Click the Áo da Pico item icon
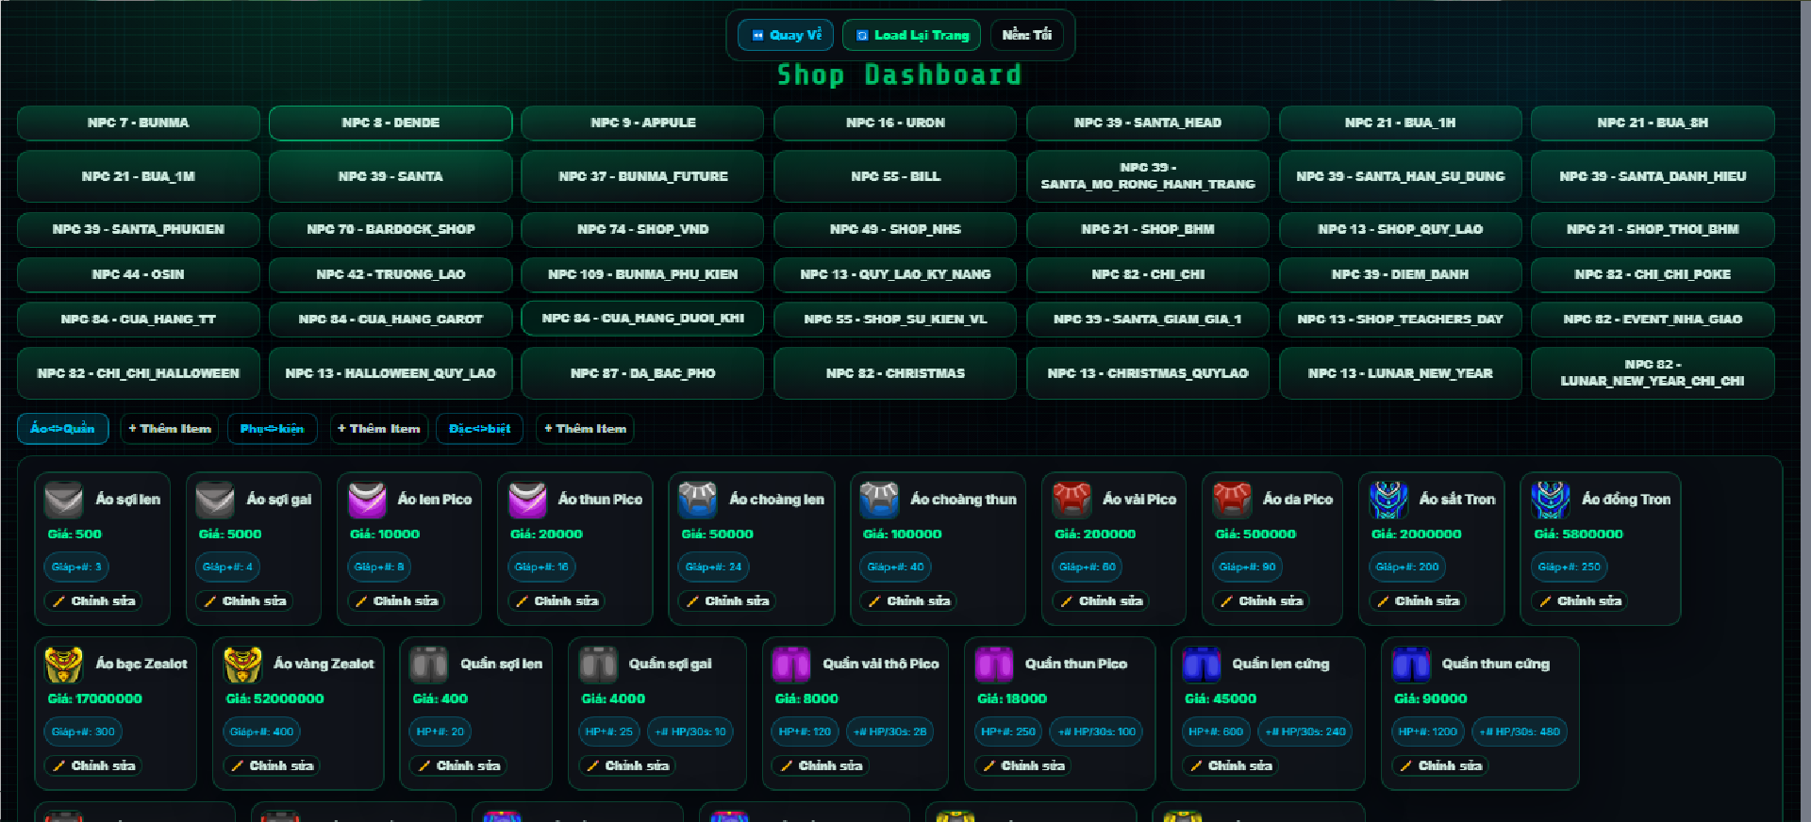The image size is (1811, 822). 1232,500
